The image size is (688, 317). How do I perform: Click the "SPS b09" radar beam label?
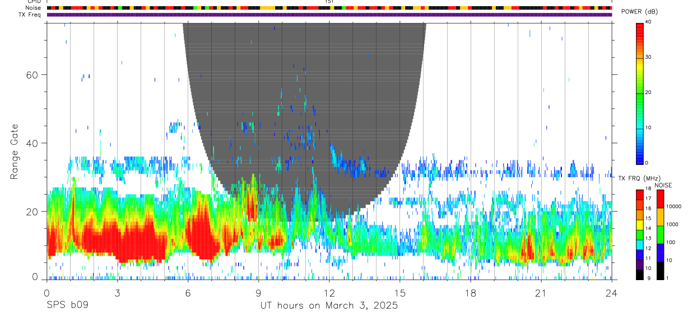[67, 306]
